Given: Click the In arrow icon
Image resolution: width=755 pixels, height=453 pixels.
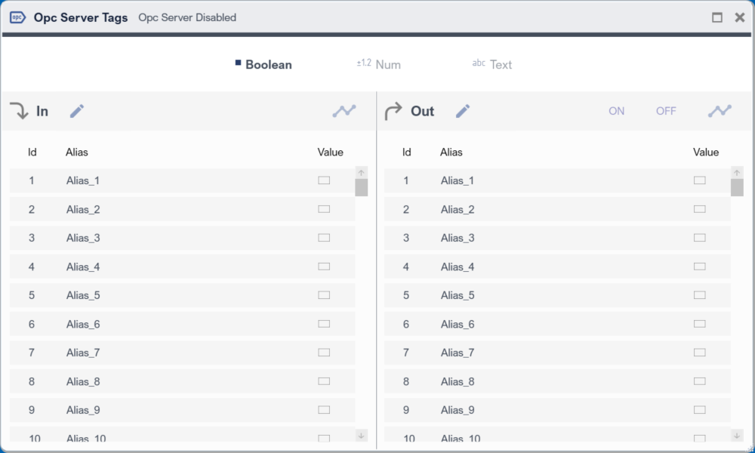Looking at the screenshot, I should (19, 111).
